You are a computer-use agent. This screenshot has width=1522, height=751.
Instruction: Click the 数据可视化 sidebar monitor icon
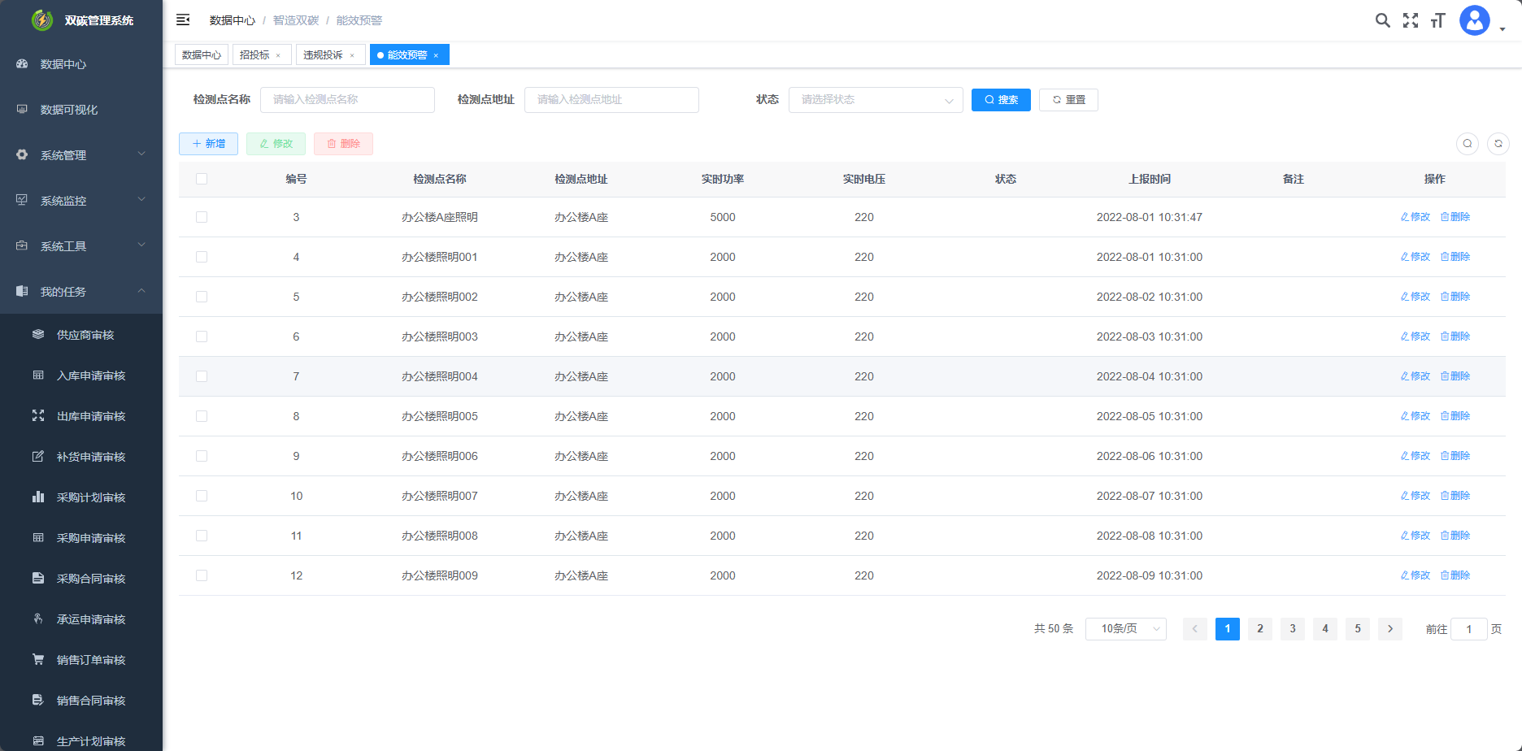click(x=22, y=109)
